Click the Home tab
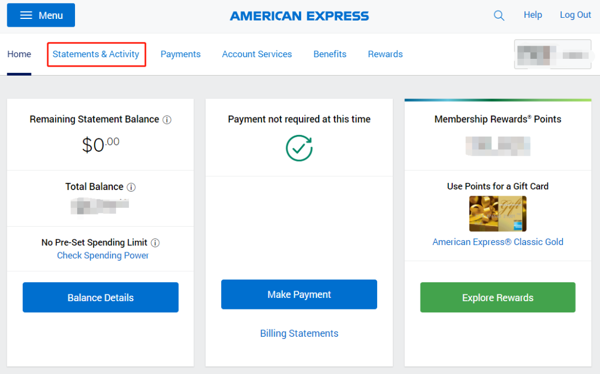This screenshot has height=374, width=600. click(19, 54)
